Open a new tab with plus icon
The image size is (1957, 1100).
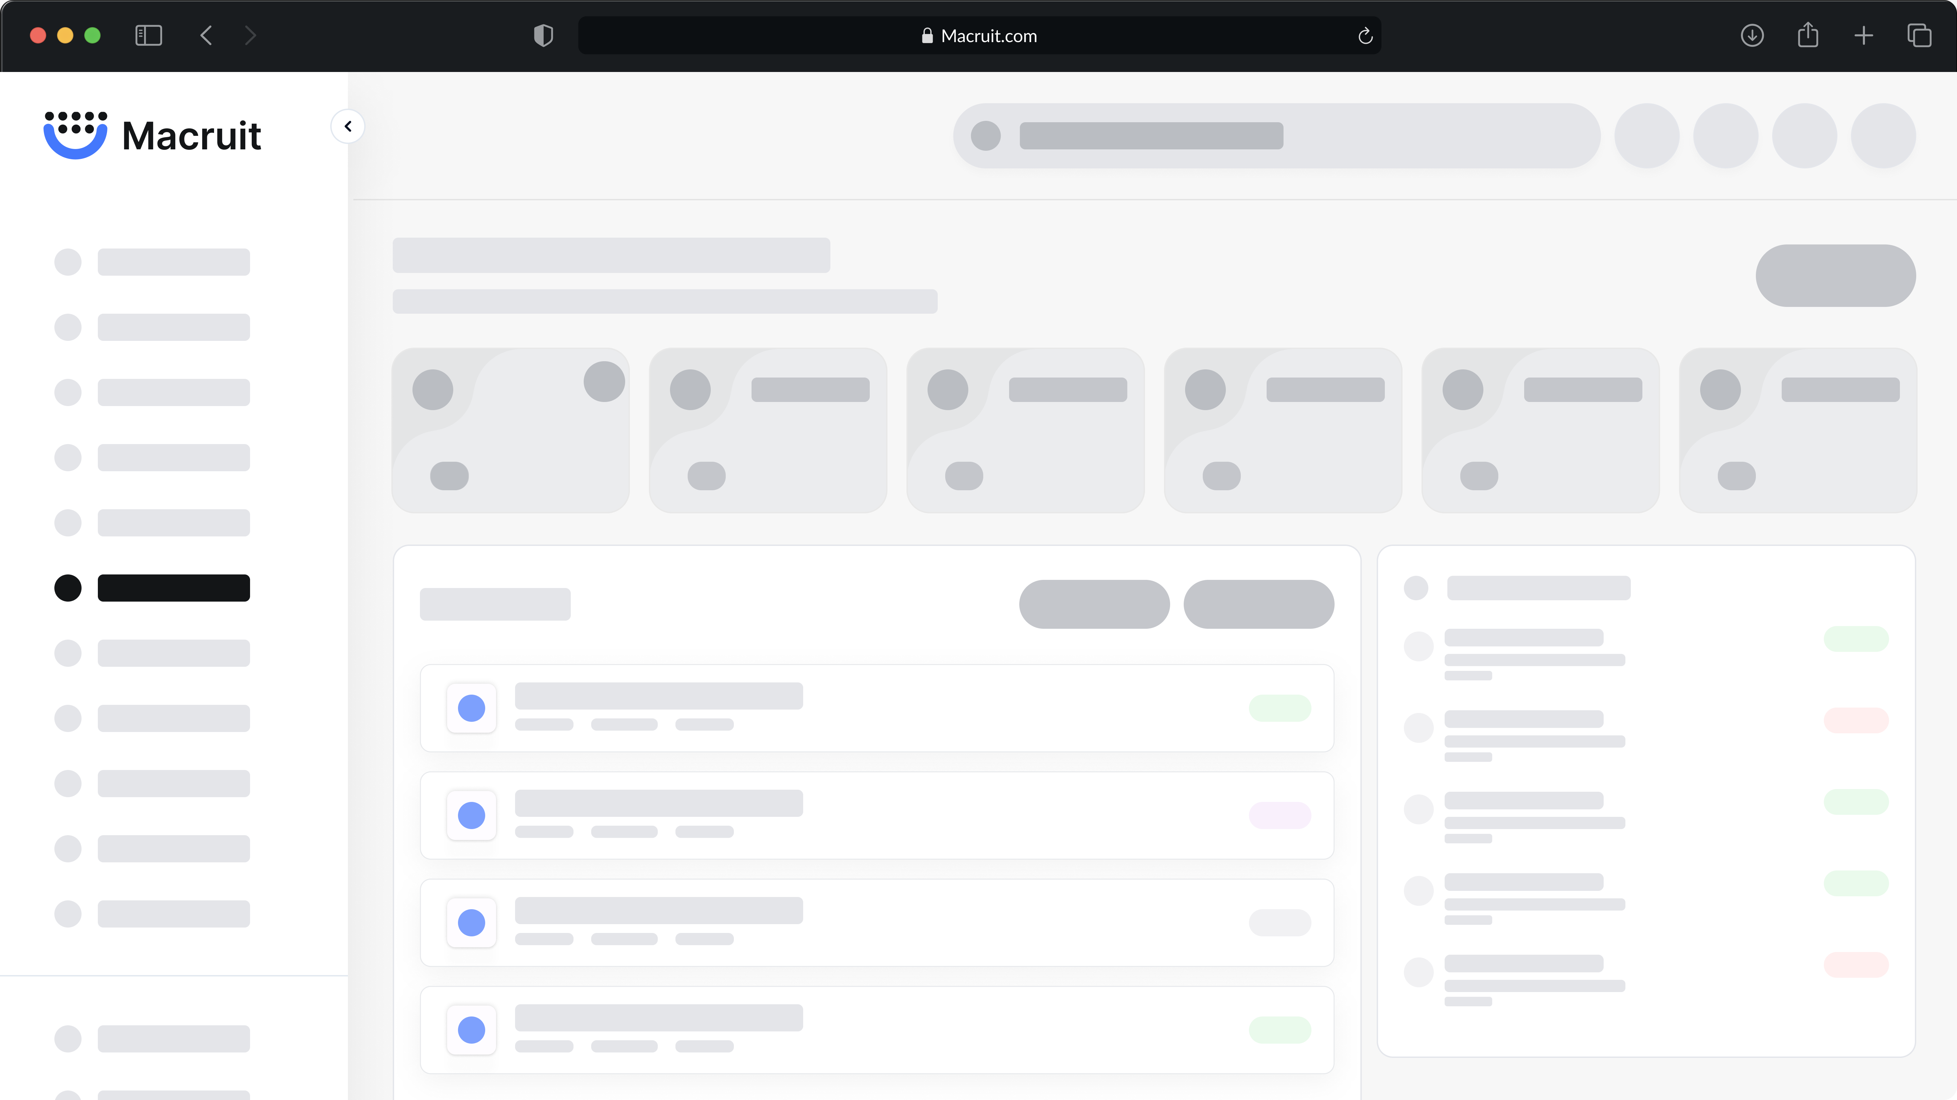point(1864,36)
